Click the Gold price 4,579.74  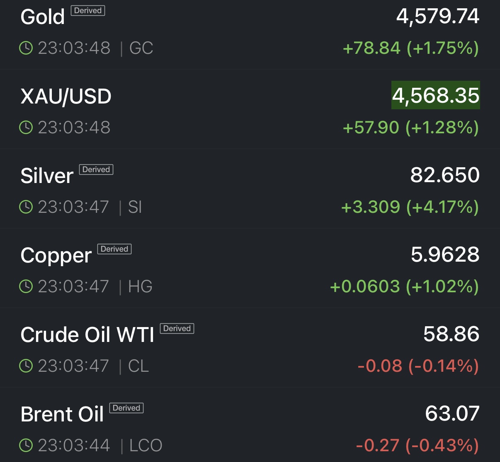tap(437, 17)
